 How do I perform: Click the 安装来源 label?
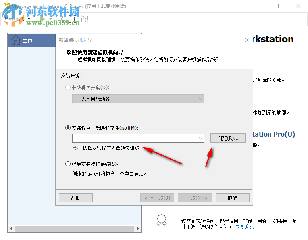coord(71,75)
